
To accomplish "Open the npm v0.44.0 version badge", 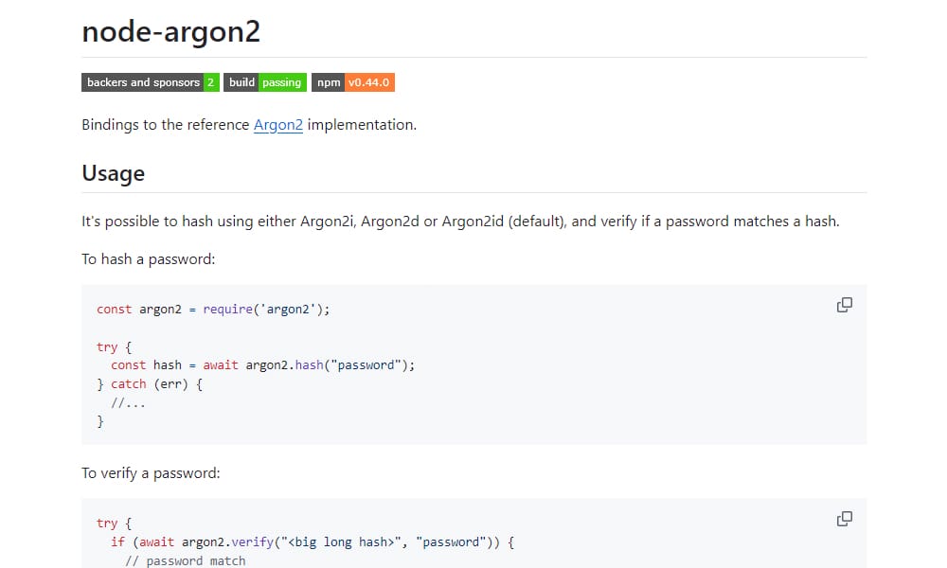I will 355,82.
